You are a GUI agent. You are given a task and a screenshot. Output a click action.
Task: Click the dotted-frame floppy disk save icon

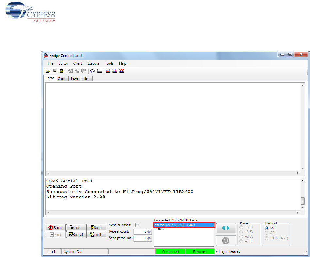[x=61, y=71]
